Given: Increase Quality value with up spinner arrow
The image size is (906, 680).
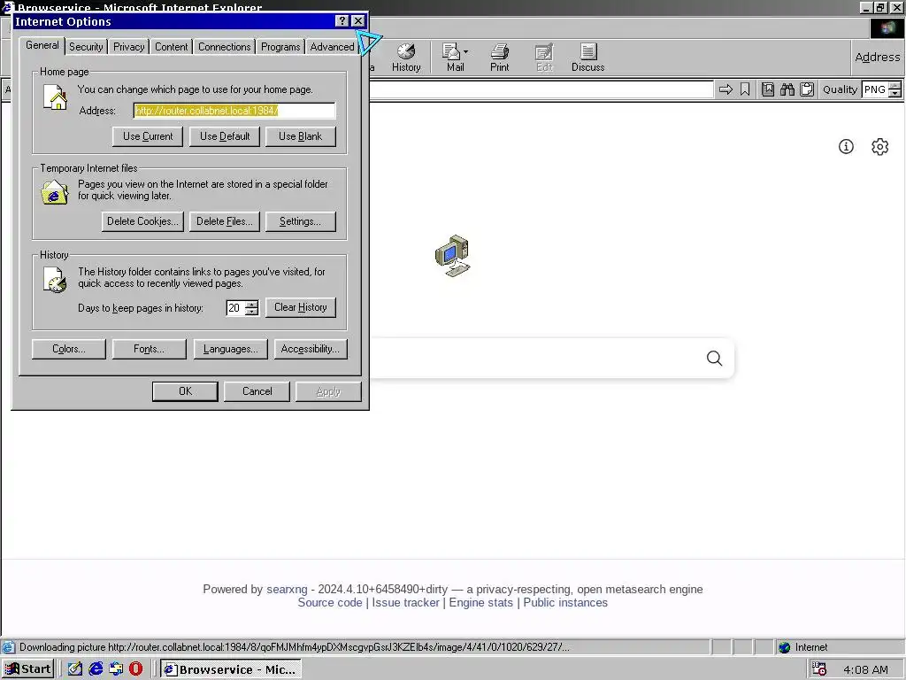Looking at the screenshot, I should coord(895,86).
